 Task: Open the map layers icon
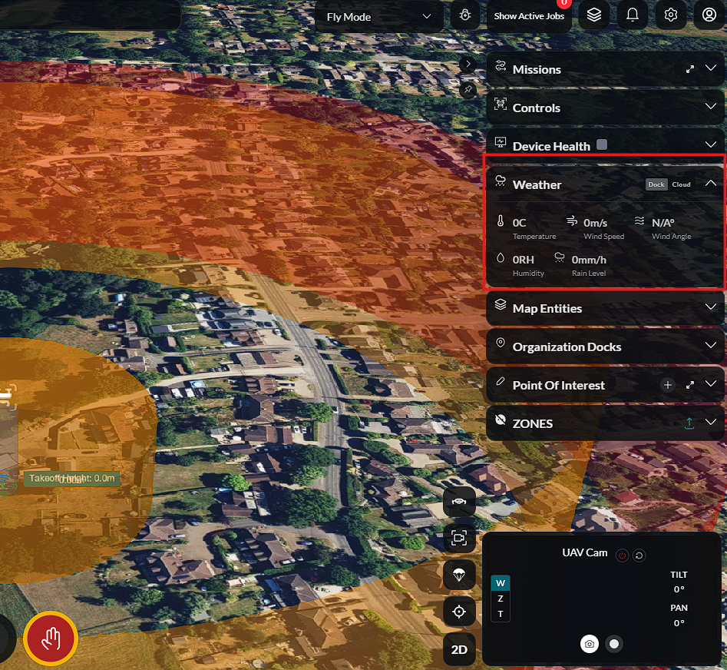pyautogui.click(x=594, y=15)
